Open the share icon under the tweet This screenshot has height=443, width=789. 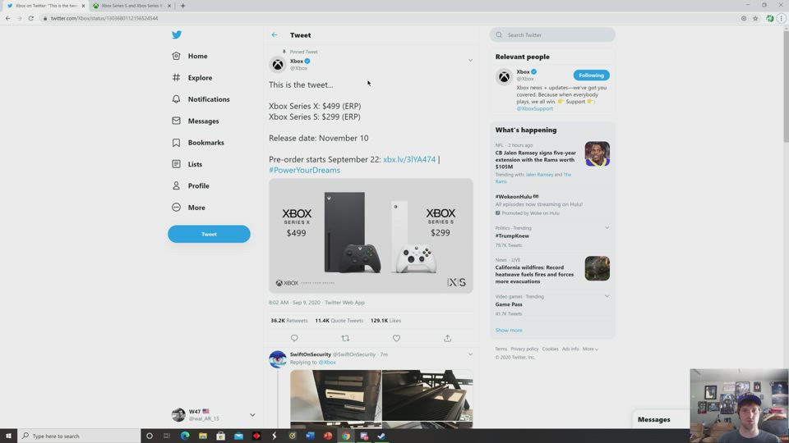click(x=447, y=338)
